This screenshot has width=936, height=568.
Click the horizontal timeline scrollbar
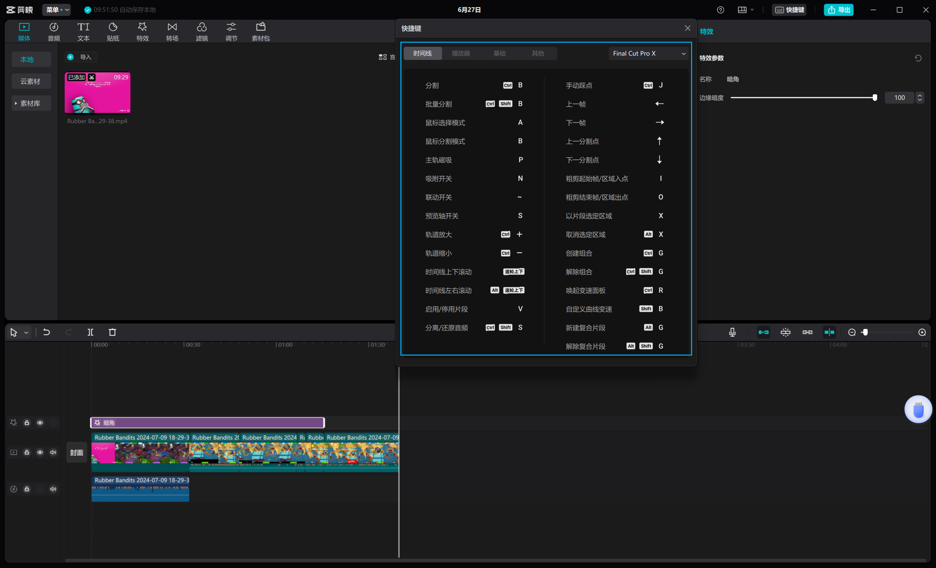click(x=496, y=560)
